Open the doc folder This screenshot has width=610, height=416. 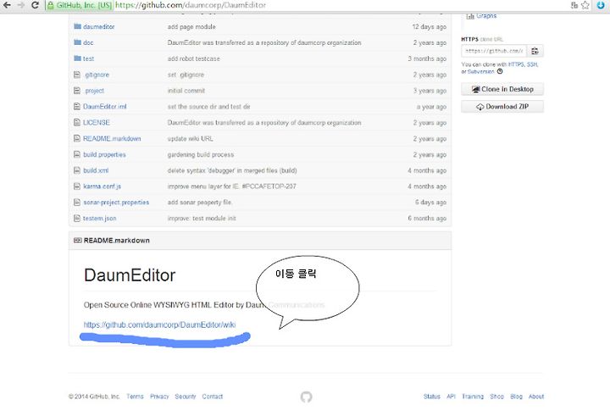coord(88,43)
